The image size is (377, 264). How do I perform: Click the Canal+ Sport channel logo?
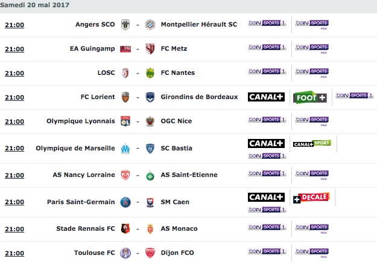point(312,144)
